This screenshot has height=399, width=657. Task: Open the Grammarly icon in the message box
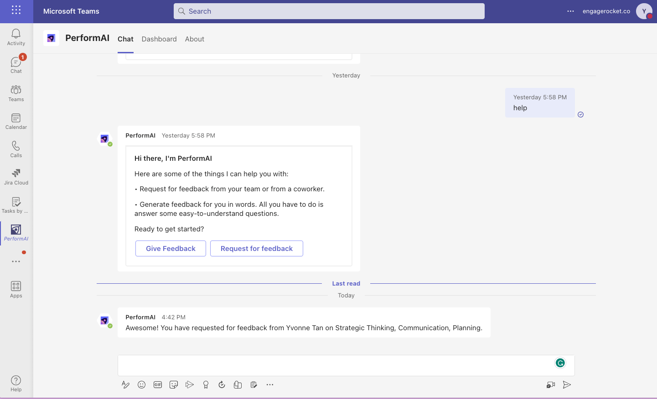pyautogui.click(x=560, y=363)
